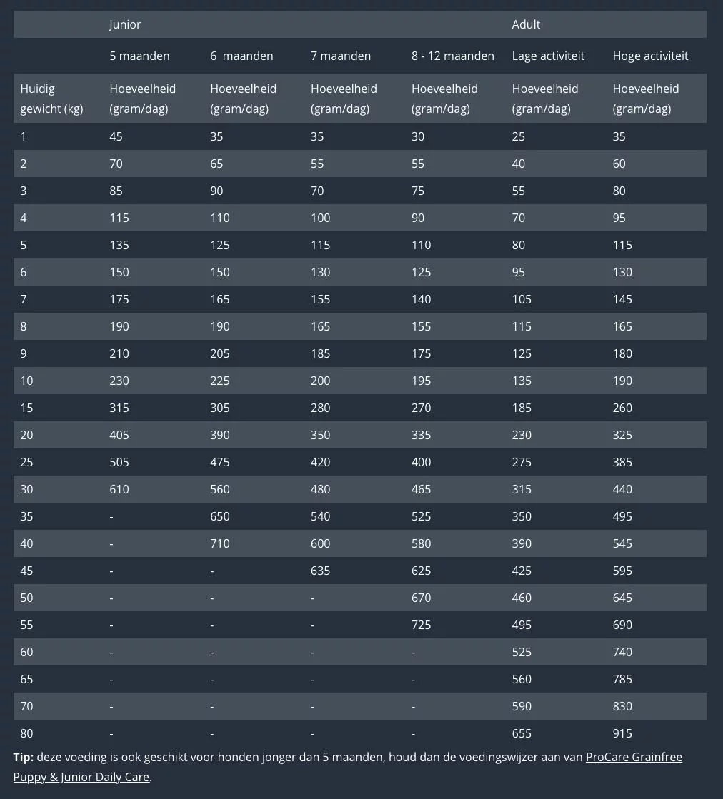This screenshot has width=723, height=799.
Task: Click the bold Tip: label
Action: pos(23,757)
